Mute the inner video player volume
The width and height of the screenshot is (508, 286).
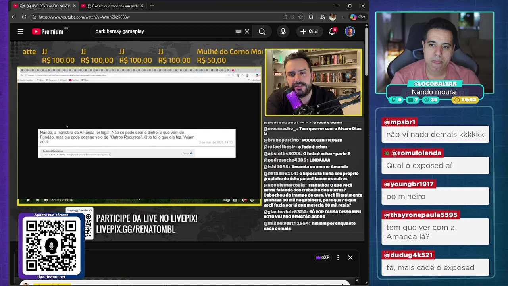click(x=46, y=200)
